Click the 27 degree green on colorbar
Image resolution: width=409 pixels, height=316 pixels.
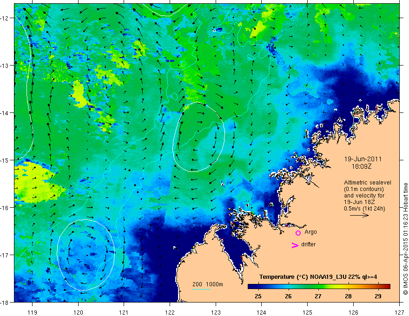[318, 287]
